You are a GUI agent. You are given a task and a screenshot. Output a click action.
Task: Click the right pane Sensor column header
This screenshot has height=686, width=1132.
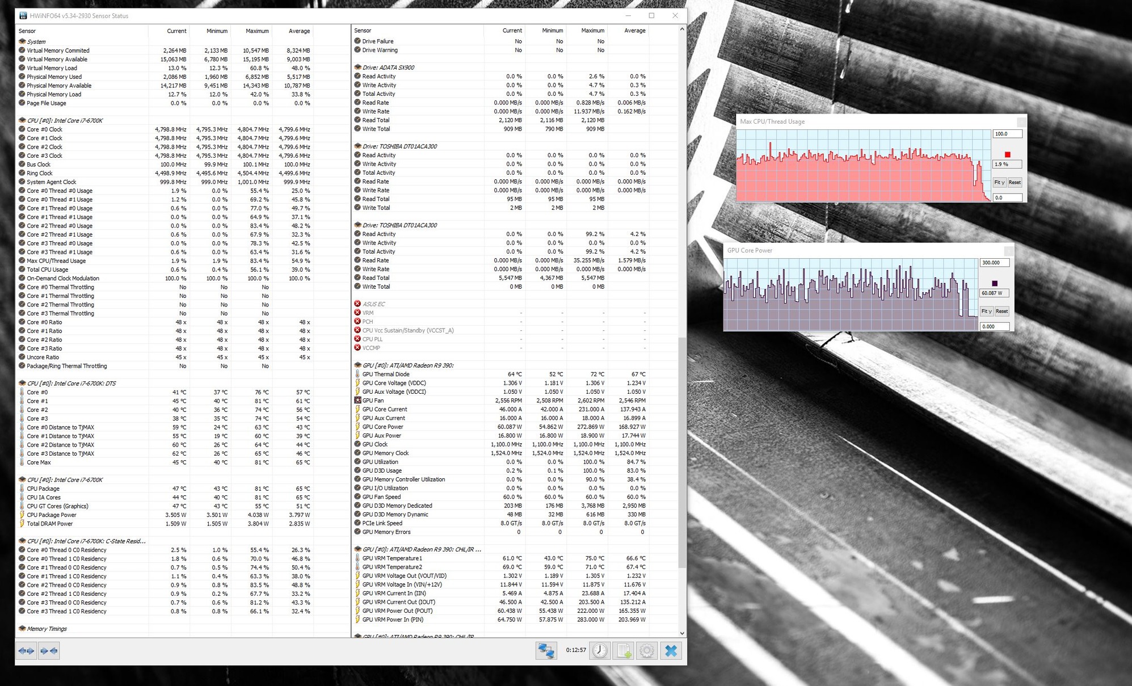(418, 31)
